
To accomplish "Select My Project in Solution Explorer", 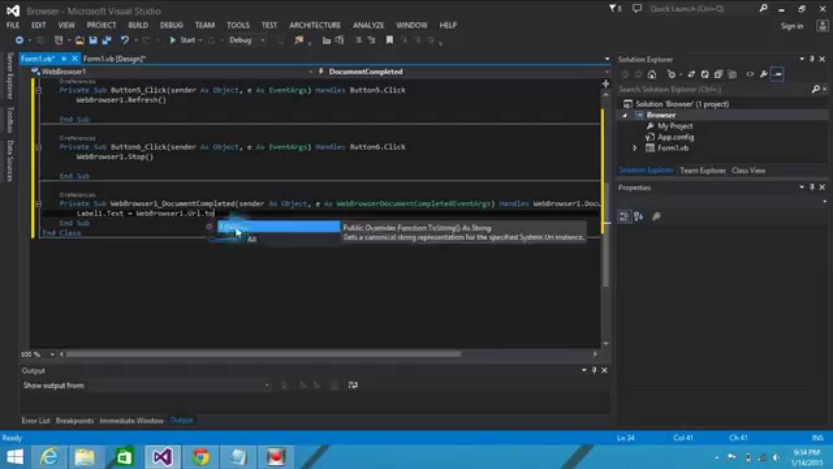I will pyautogui.click(x=675, y=126).
